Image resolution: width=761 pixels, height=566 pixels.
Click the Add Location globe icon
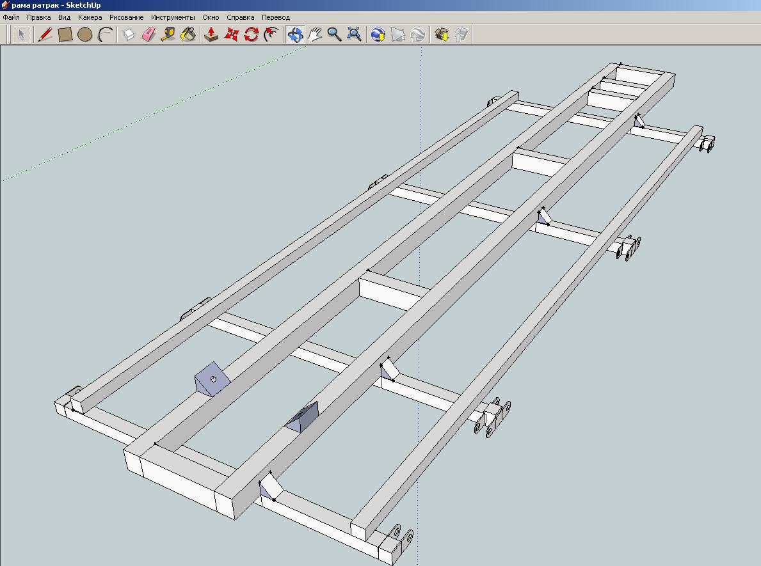point(378,35)
